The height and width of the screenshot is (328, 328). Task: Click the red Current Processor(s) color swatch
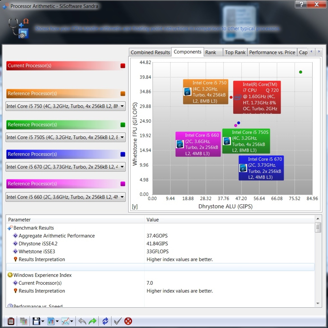click(123, 66)
